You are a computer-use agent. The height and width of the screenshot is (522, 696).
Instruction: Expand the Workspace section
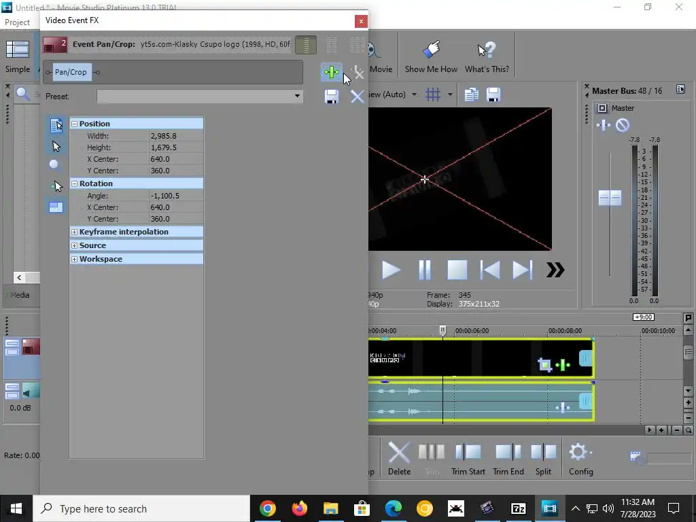click(75, 259)
